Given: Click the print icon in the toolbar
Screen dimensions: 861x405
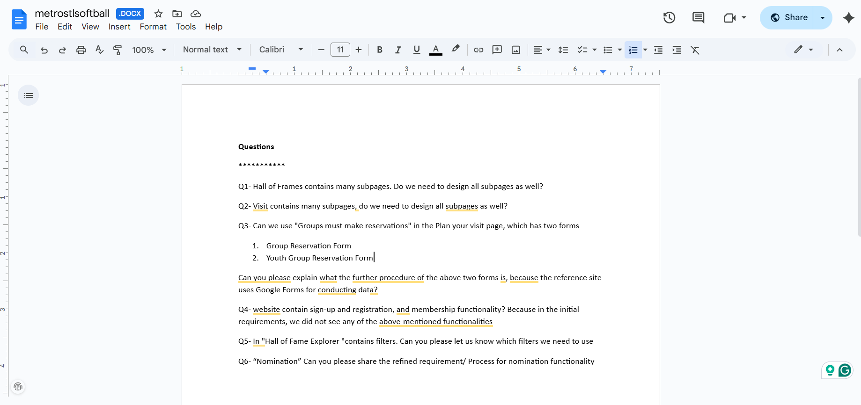Looking at the screenshot, I should pos(81,50).
